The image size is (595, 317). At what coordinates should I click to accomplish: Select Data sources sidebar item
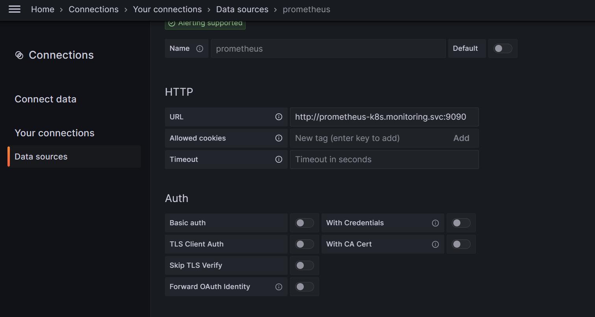(x=41, y=157)
